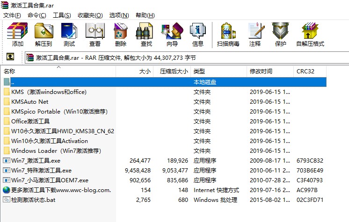This screenshot has width=349, height=222.
Task: Sort by the 名称 column header
Action: click(x=58, y=72)
